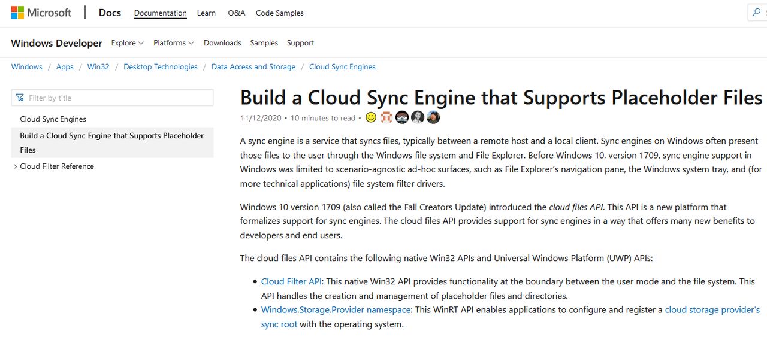Click the Filter by title input field
Screen dimensions: 767x340
tap(117, 98)
